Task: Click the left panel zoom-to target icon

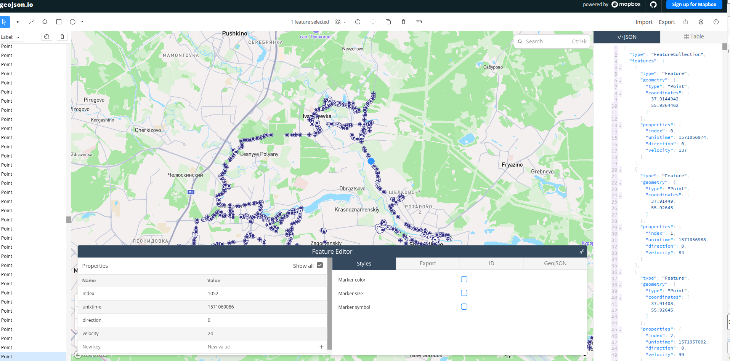Action: tap(47, 37)
